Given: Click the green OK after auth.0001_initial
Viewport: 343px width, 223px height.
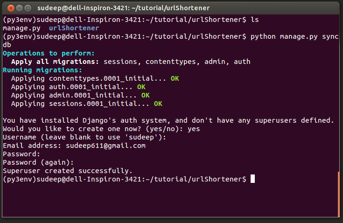Looking at the screenshot, I should point(141,87).
